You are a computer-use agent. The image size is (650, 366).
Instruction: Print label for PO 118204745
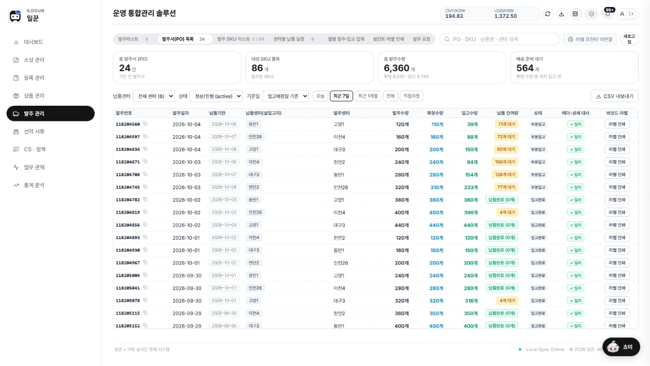coord(617,187)
